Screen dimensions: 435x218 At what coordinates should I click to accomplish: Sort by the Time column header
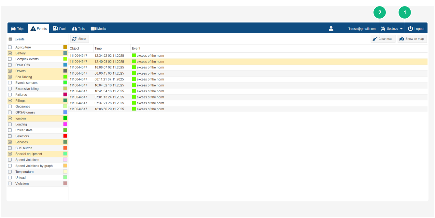coord(98,49)
